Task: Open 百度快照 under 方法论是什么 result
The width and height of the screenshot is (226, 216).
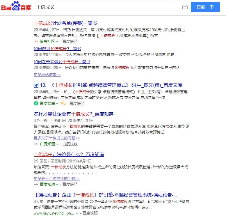Action: (x=70, y=184)
